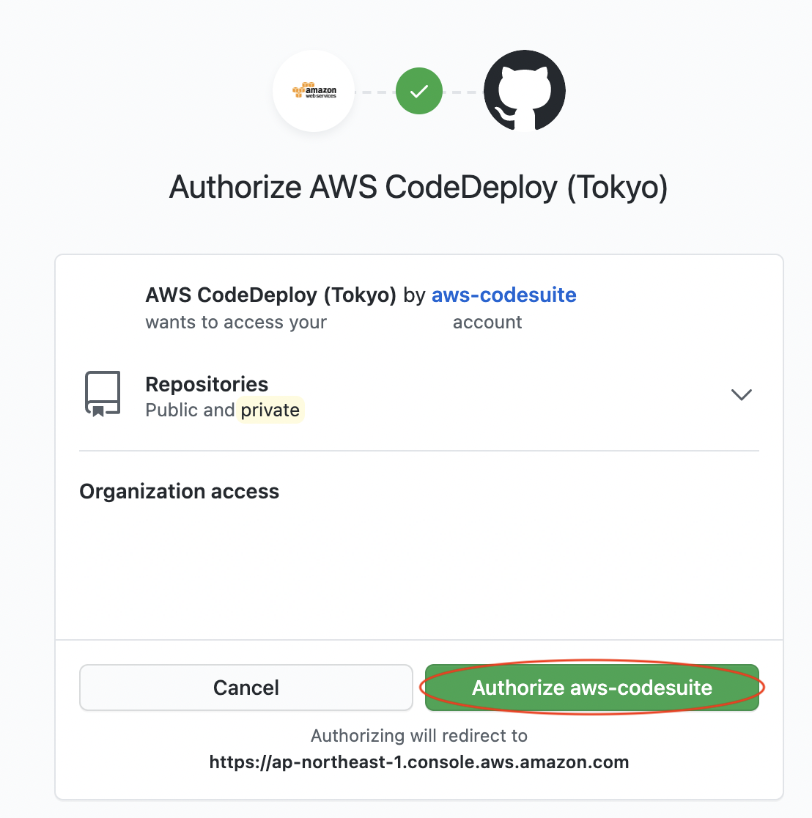
Task: Click the Authorize aws-codesuite button
Action: [591, 688]
